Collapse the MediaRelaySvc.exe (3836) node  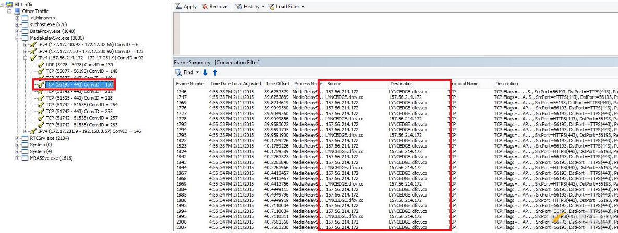[x=17, y=38]
